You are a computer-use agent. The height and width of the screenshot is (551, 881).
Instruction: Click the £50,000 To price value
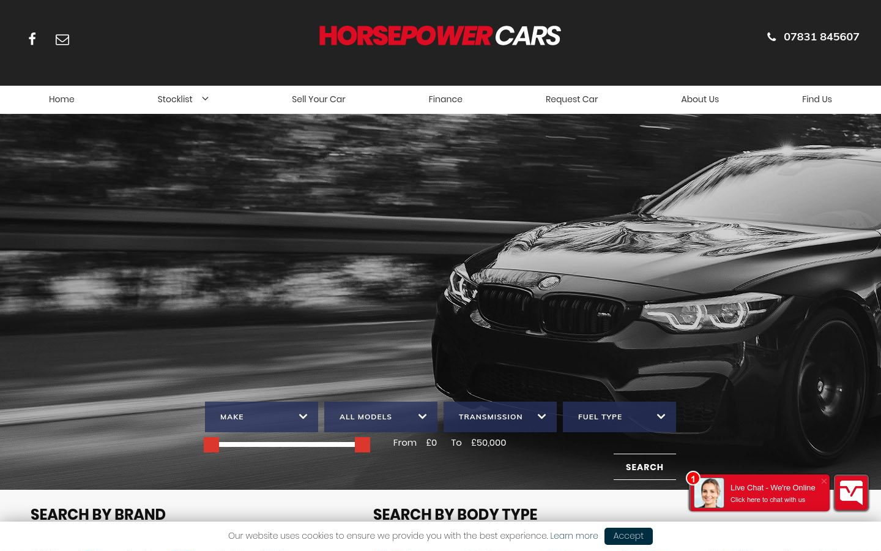(488, 443)
